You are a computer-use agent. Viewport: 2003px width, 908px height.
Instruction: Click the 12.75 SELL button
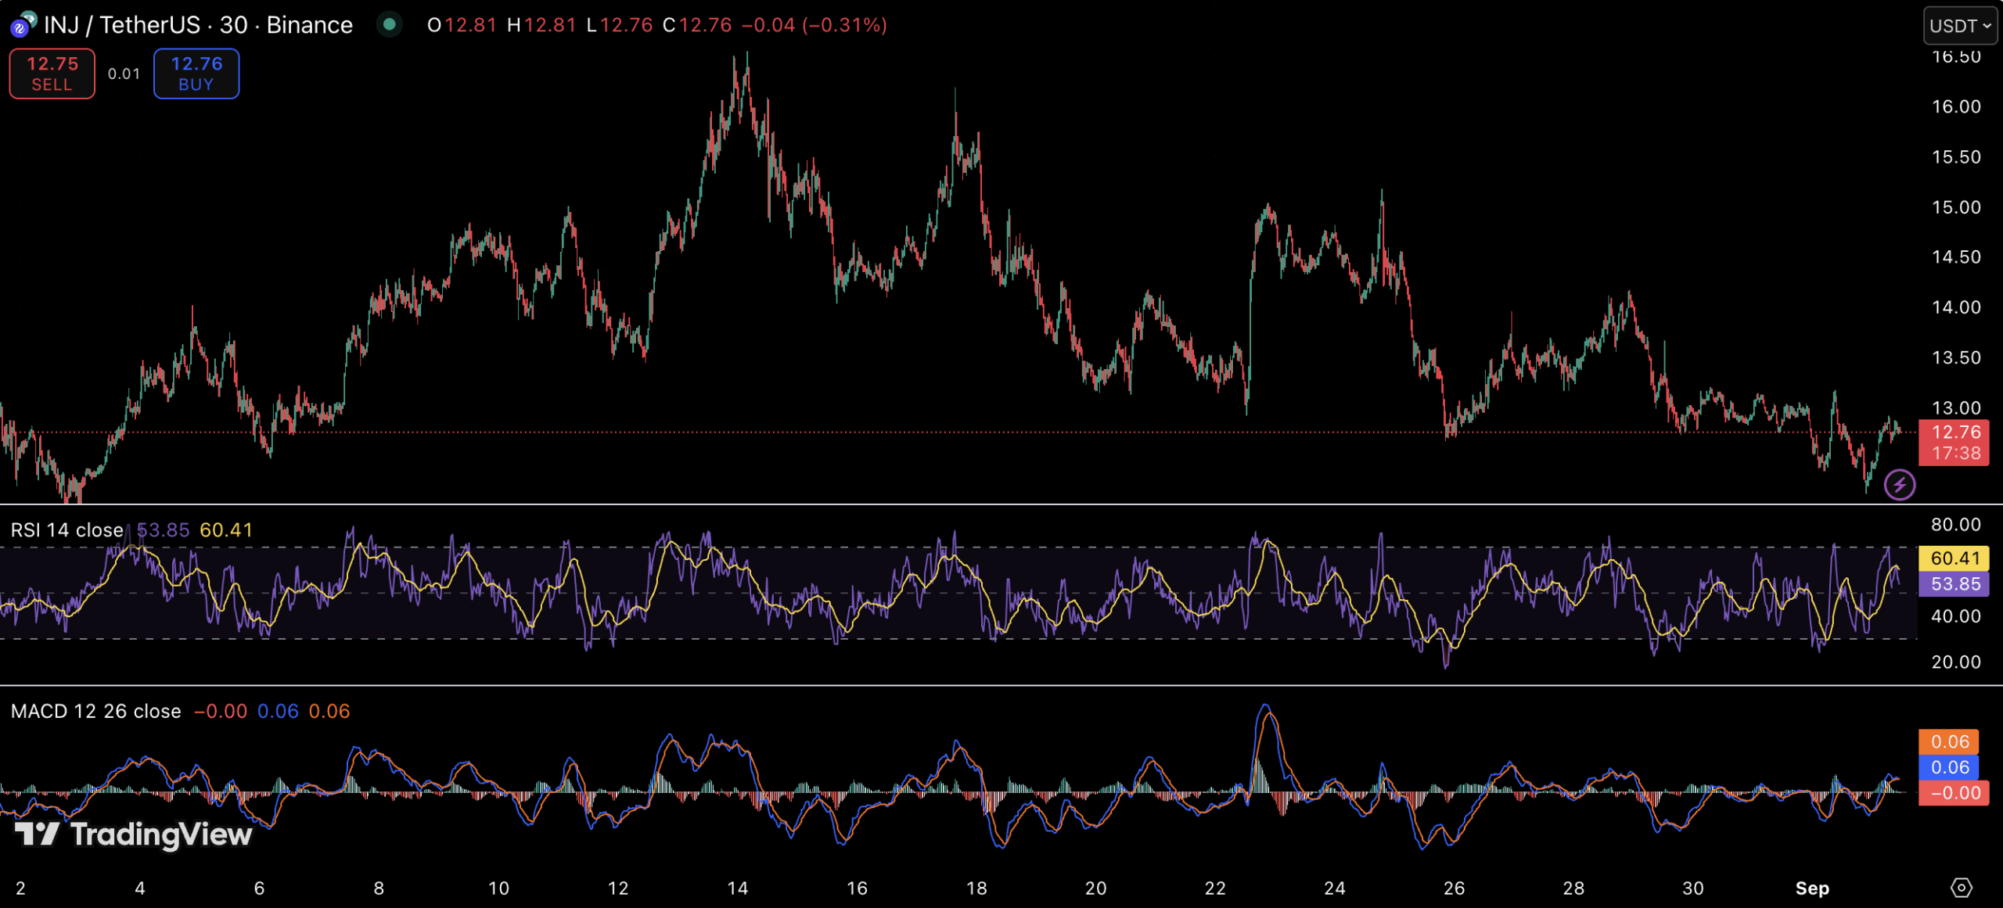[52, 74]
